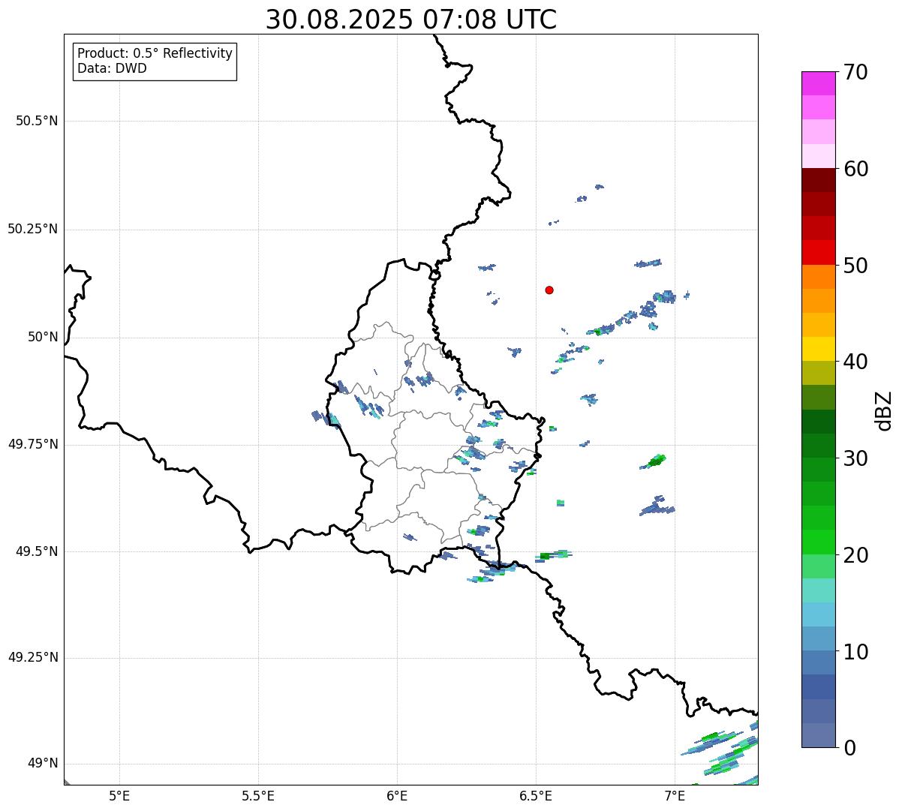
Task: Select the magenta top swatch of the colorbar
Action: click(x=819, y=83)
